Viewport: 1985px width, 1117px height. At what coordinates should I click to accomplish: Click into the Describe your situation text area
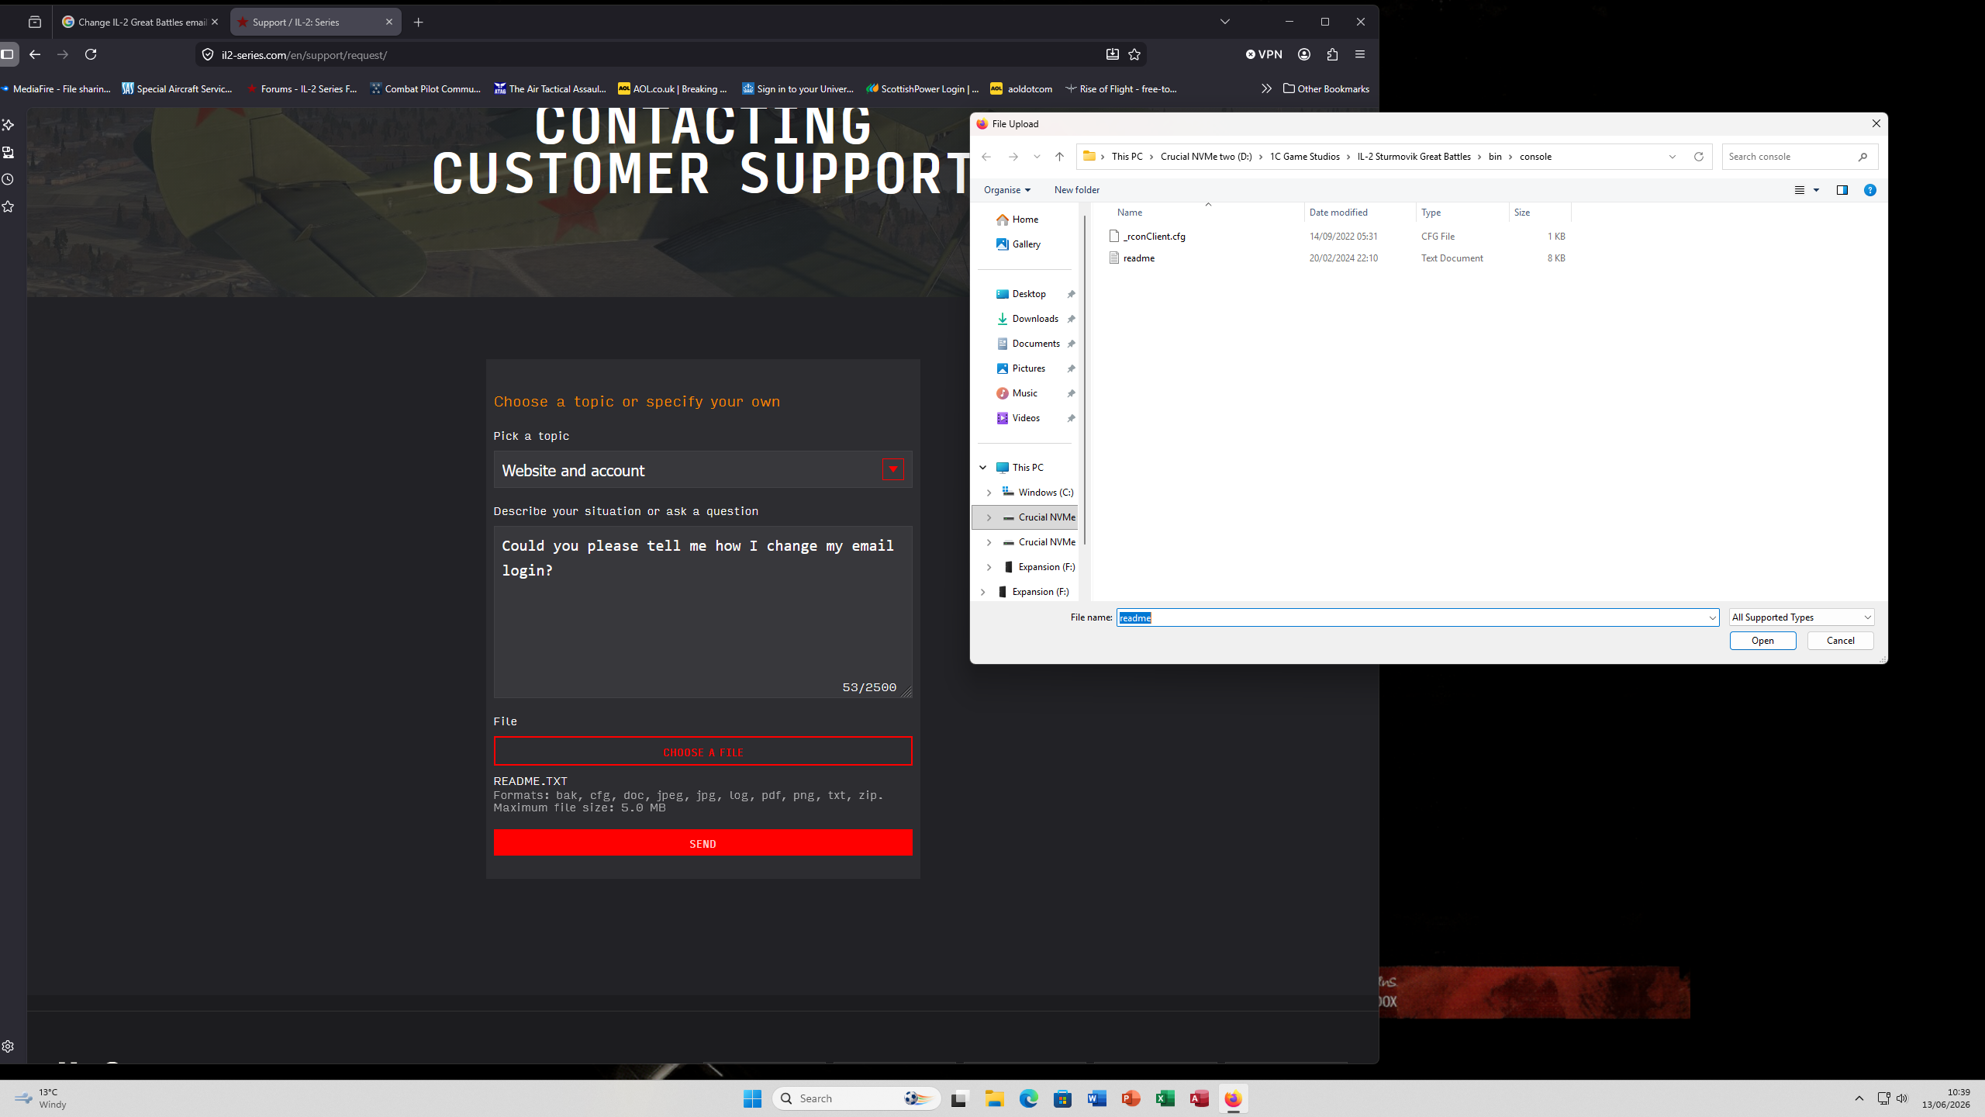point(703,612)
